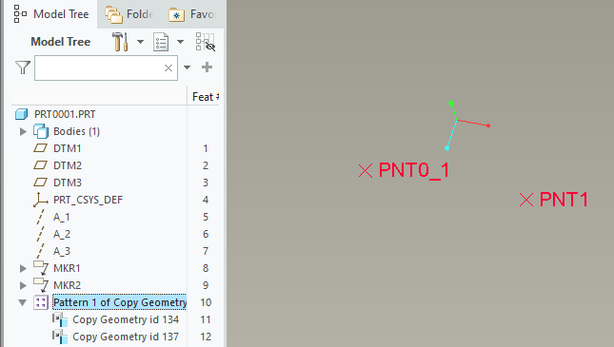Viewport: 614px width, 347px height.
Task: Select Copy Geometry id 134
Action: [x=126, y=319]
